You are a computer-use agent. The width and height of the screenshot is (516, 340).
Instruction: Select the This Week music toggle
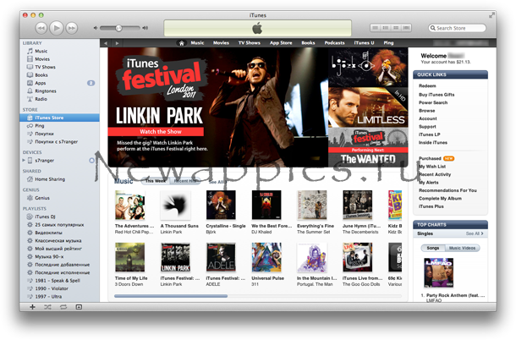(x=156, y=181)
